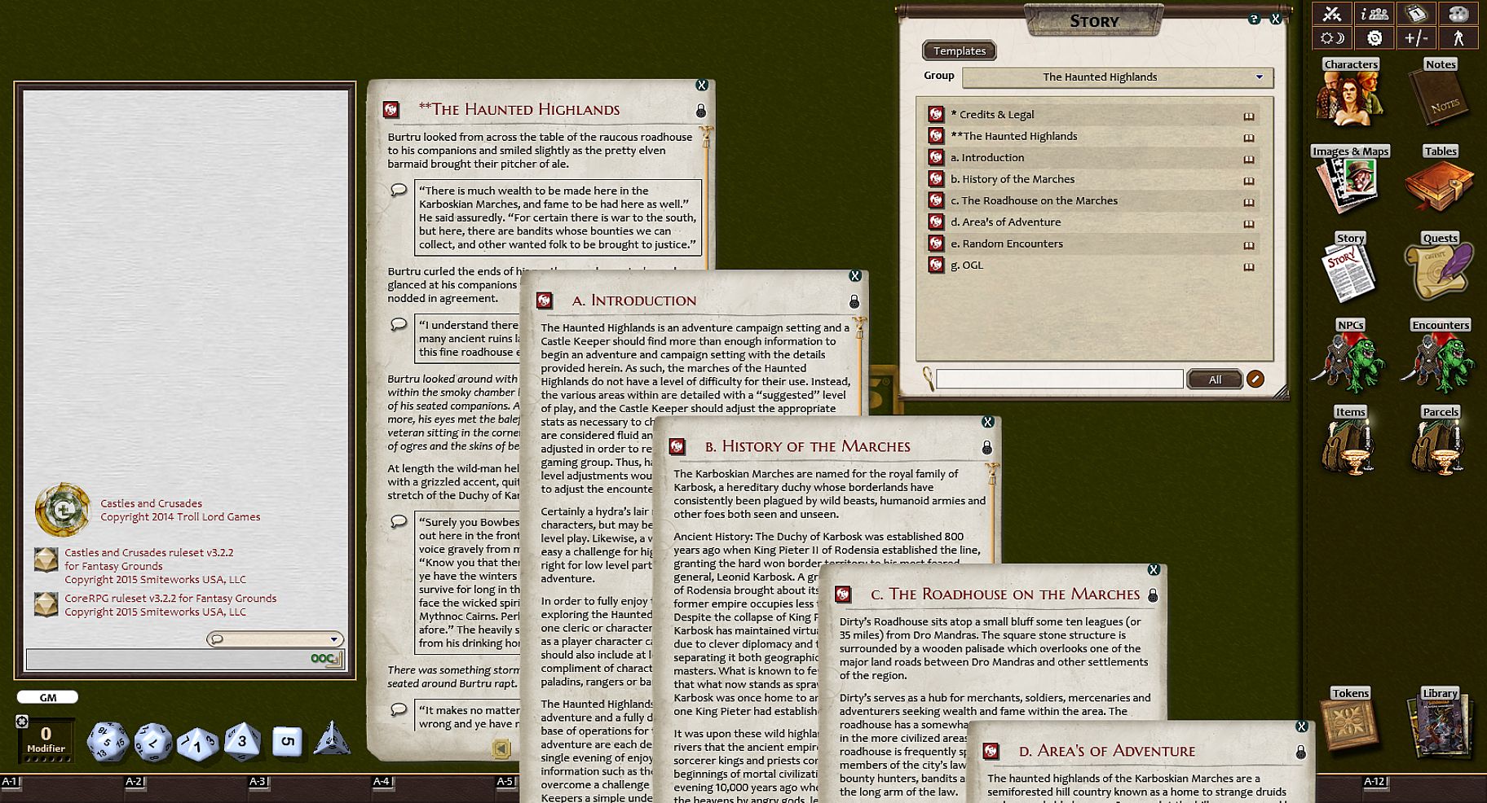Open the Encounters sidebar icon
The image size is (1487, 803).
pyautogui.click(x=1440, y=355)
